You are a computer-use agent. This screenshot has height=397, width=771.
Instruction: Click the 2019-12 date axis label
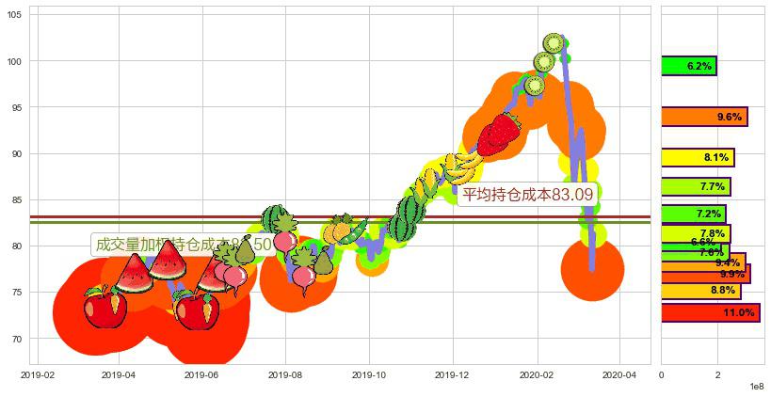pyautogui.click(x=453, y=375)
